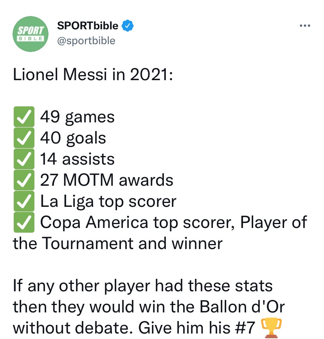
Task: Open the SPORTbible profile avatar
Action: click(31, 34)
